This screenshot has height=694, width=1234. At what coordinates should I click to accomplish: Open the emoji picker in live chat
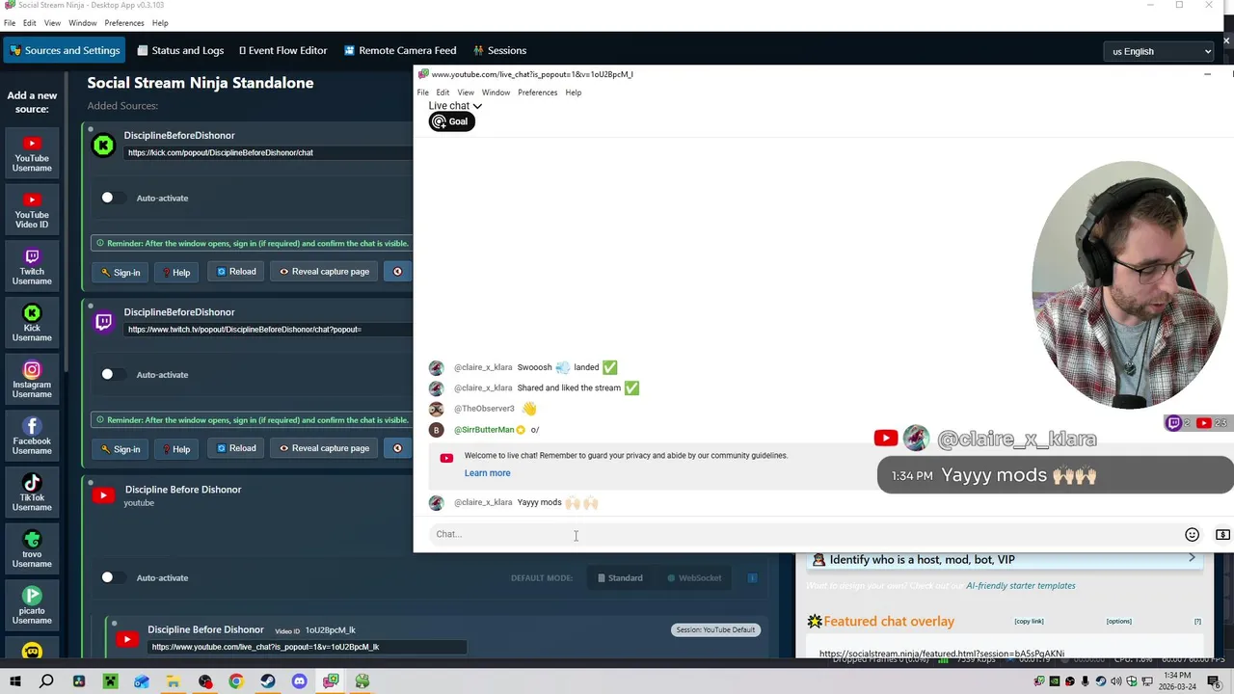click(1192, 534)
